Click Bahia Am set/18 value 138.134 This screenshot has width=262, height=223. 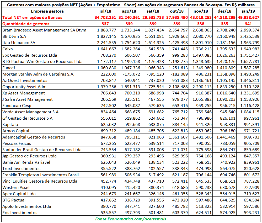[x=156, y=162]
